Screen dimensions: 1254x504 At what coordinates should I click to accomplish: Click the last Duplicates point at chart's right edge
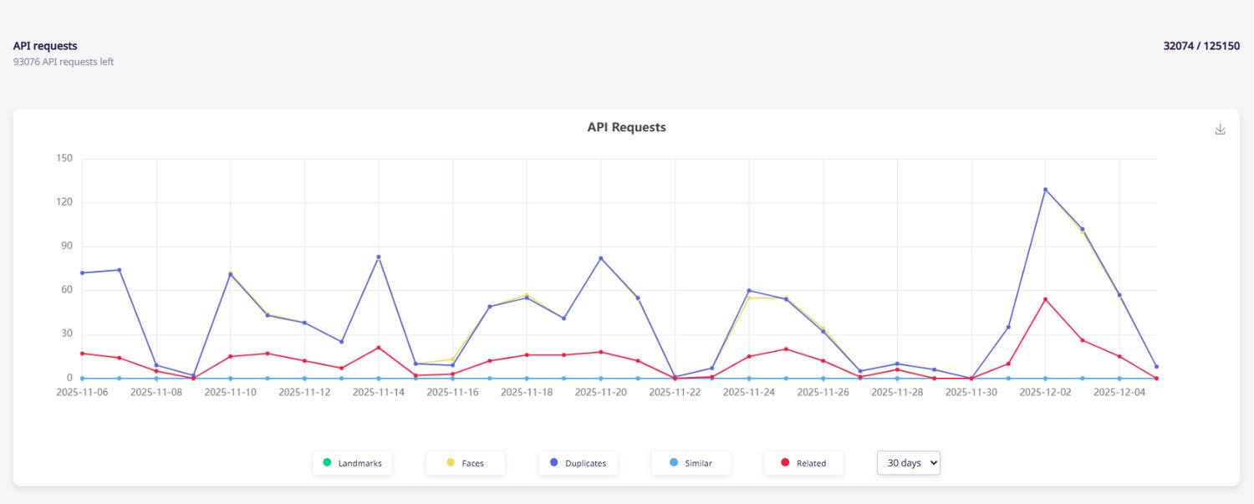[1156, 367]
